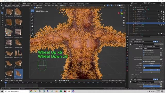
Task: Toggle the camera view icon in viewport
Action: click(x=124, y=23)
